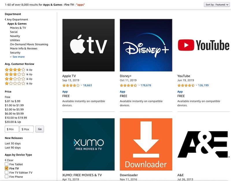The height and width of the screenshot is (181, 231).
Task: Click the $Min price input field
Action: (x=12, y=129)
